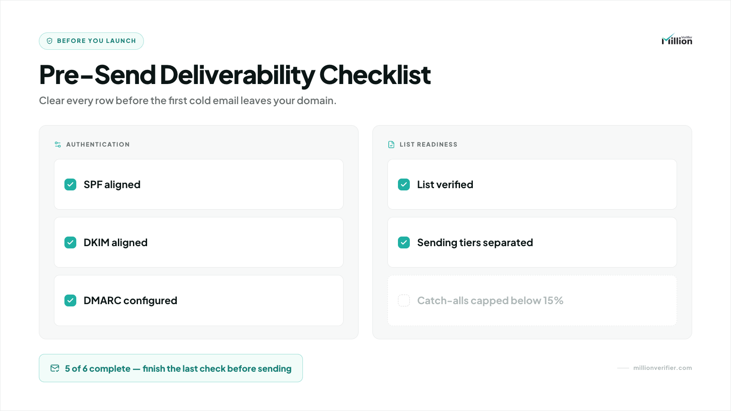Click the Pre-Send Deliverability Checklist heading
Screen dimensions: 731x411
235,75
